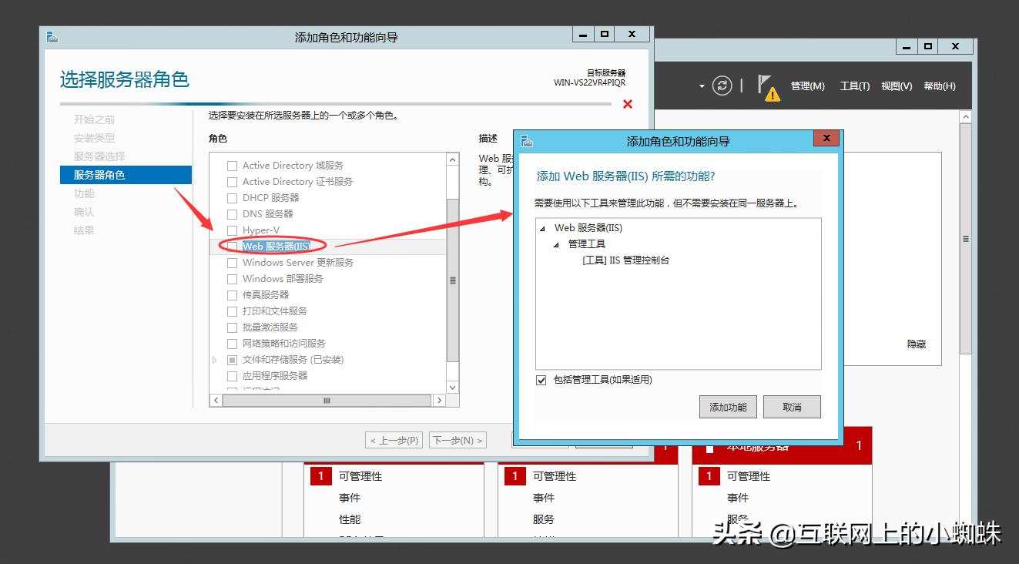This screenshot has width=1019, height=564.
Task: Collapse the 管理工具 tree branch
Action: [555, 243]
